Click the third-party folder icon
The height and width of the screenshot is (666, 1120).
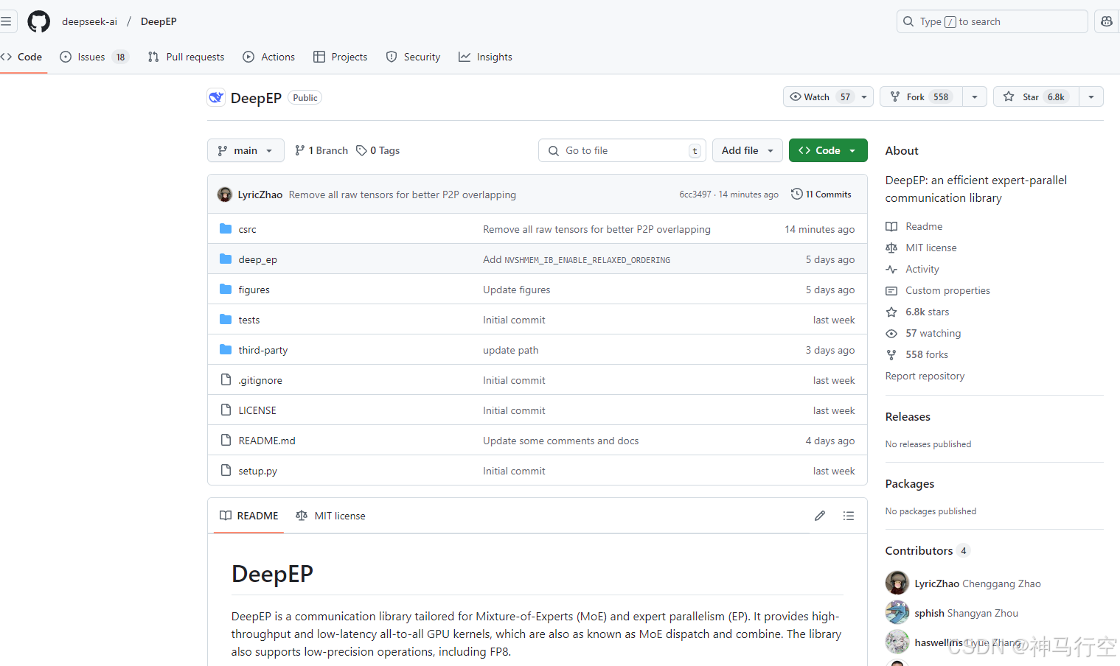(x=226, y=350)
